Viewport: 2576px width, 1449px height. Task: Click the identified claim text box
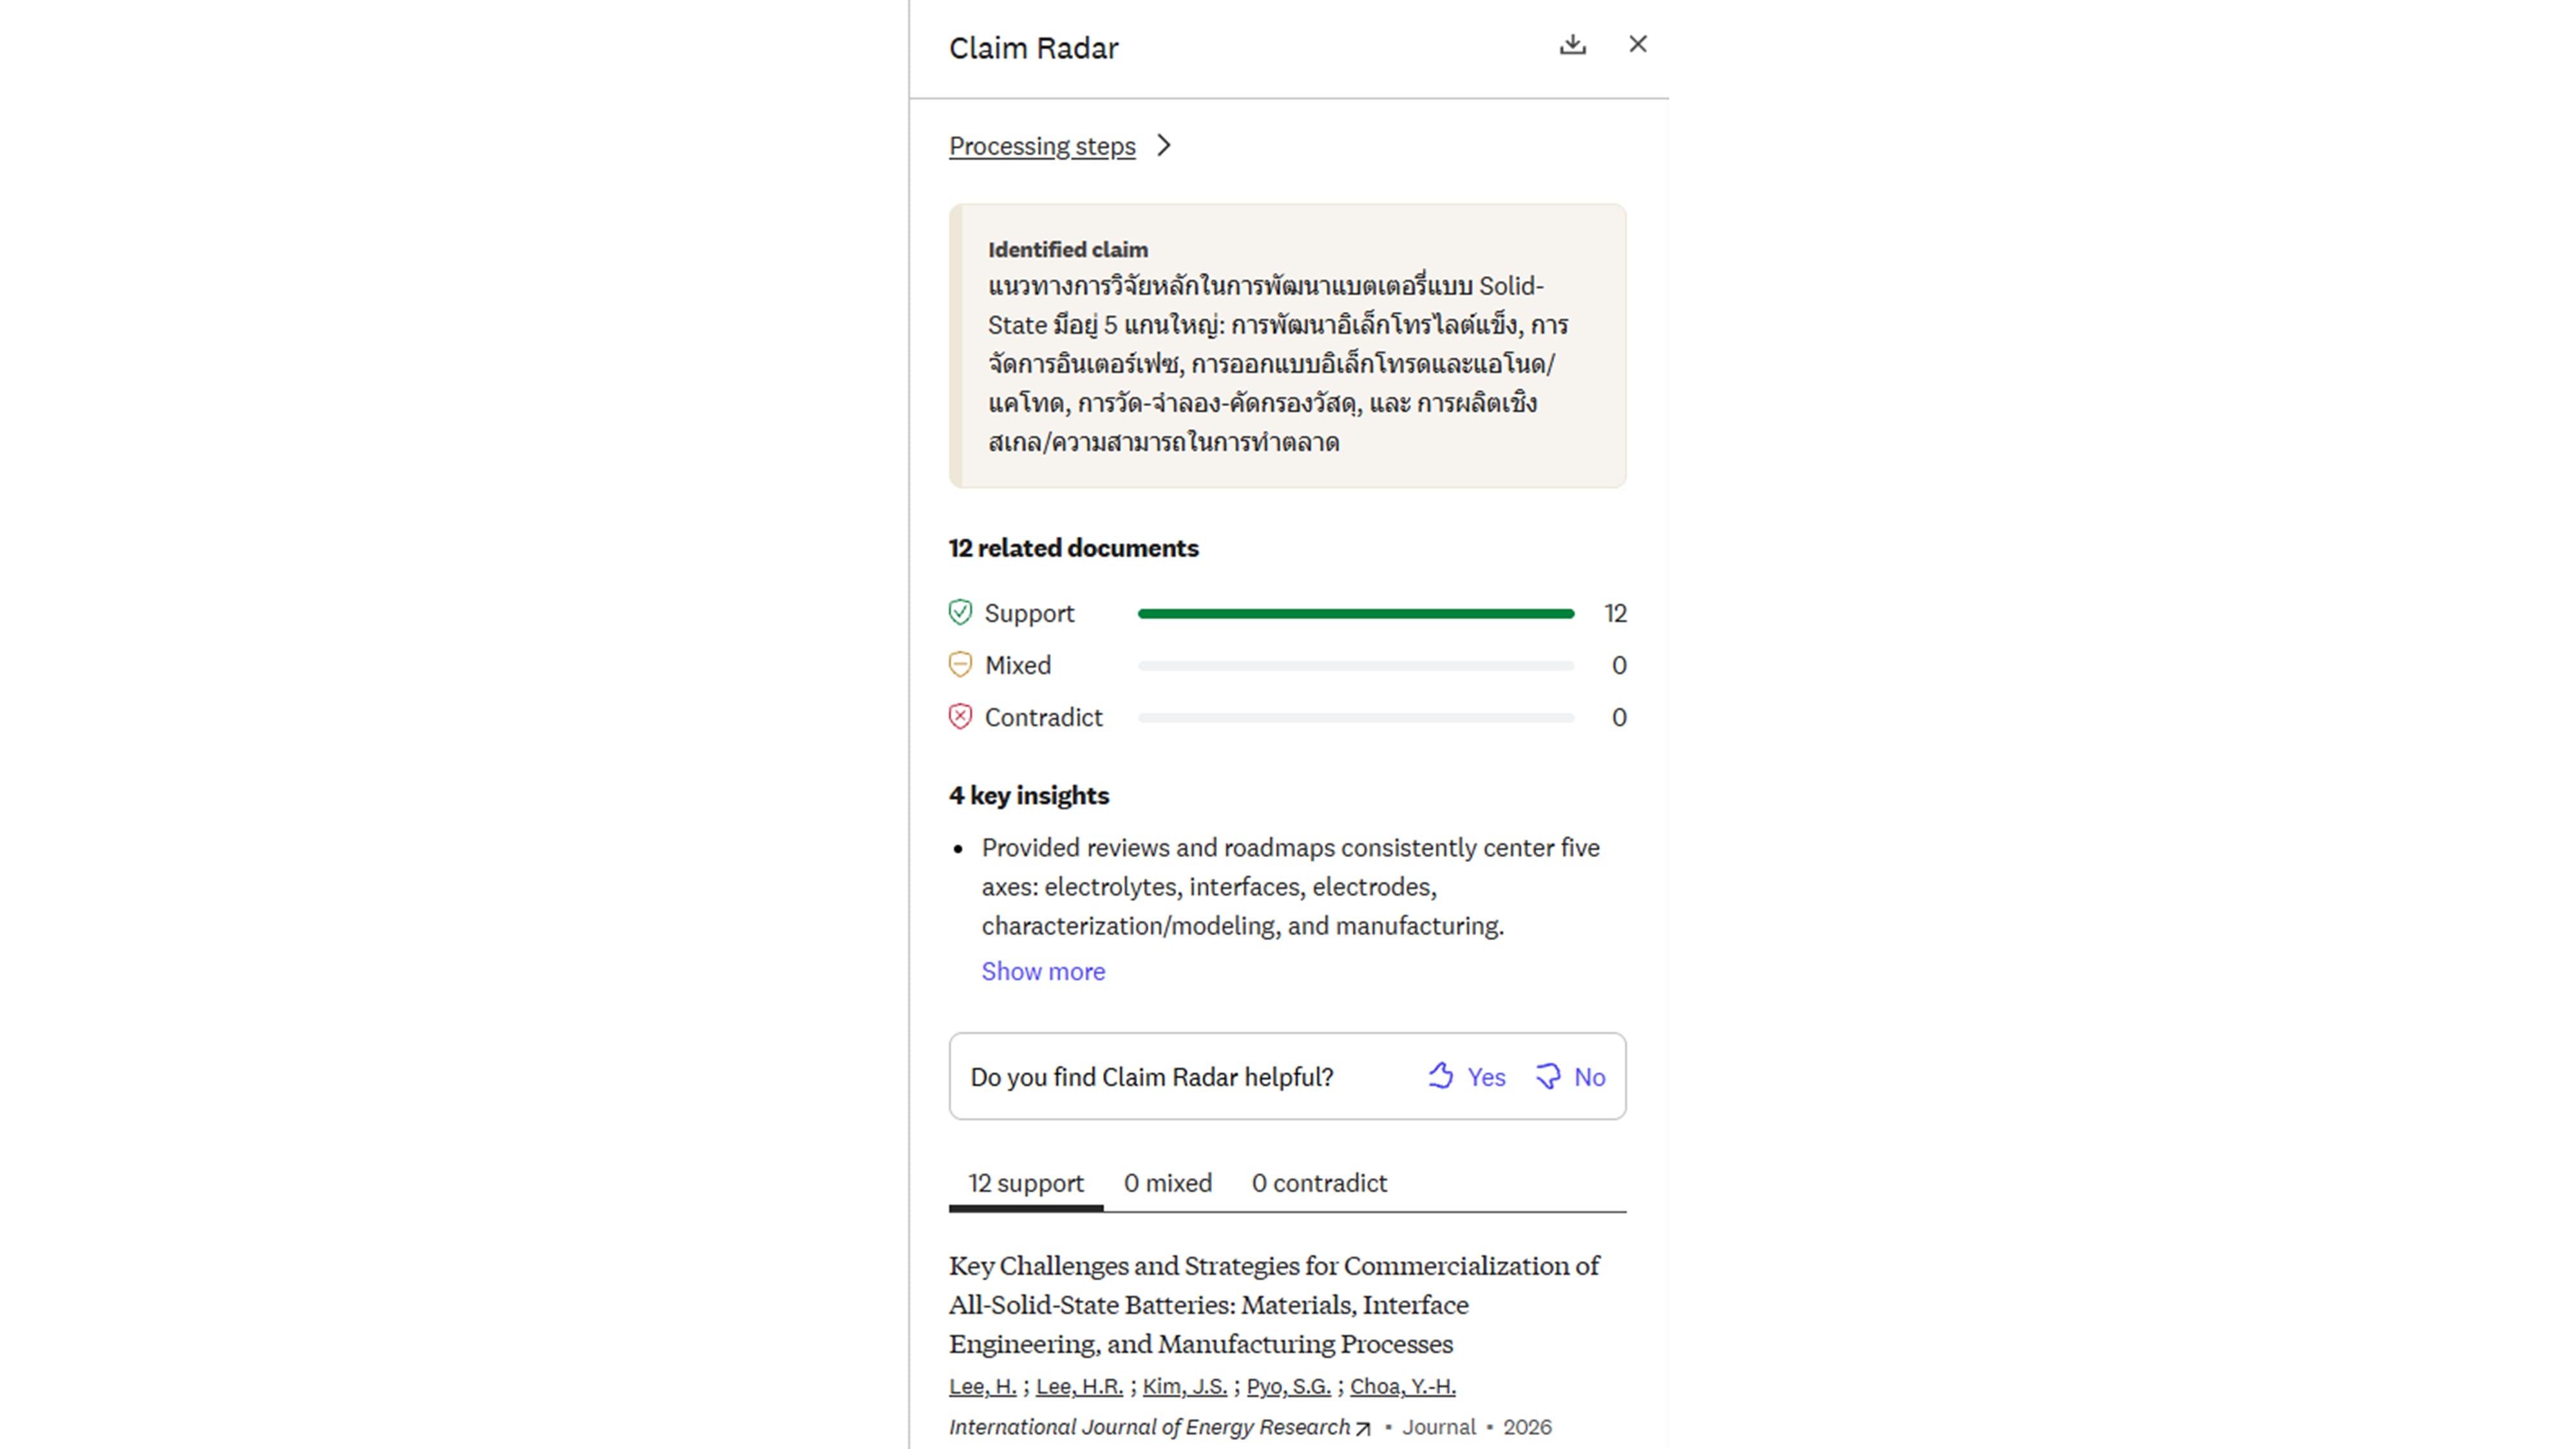point(1287,346)
